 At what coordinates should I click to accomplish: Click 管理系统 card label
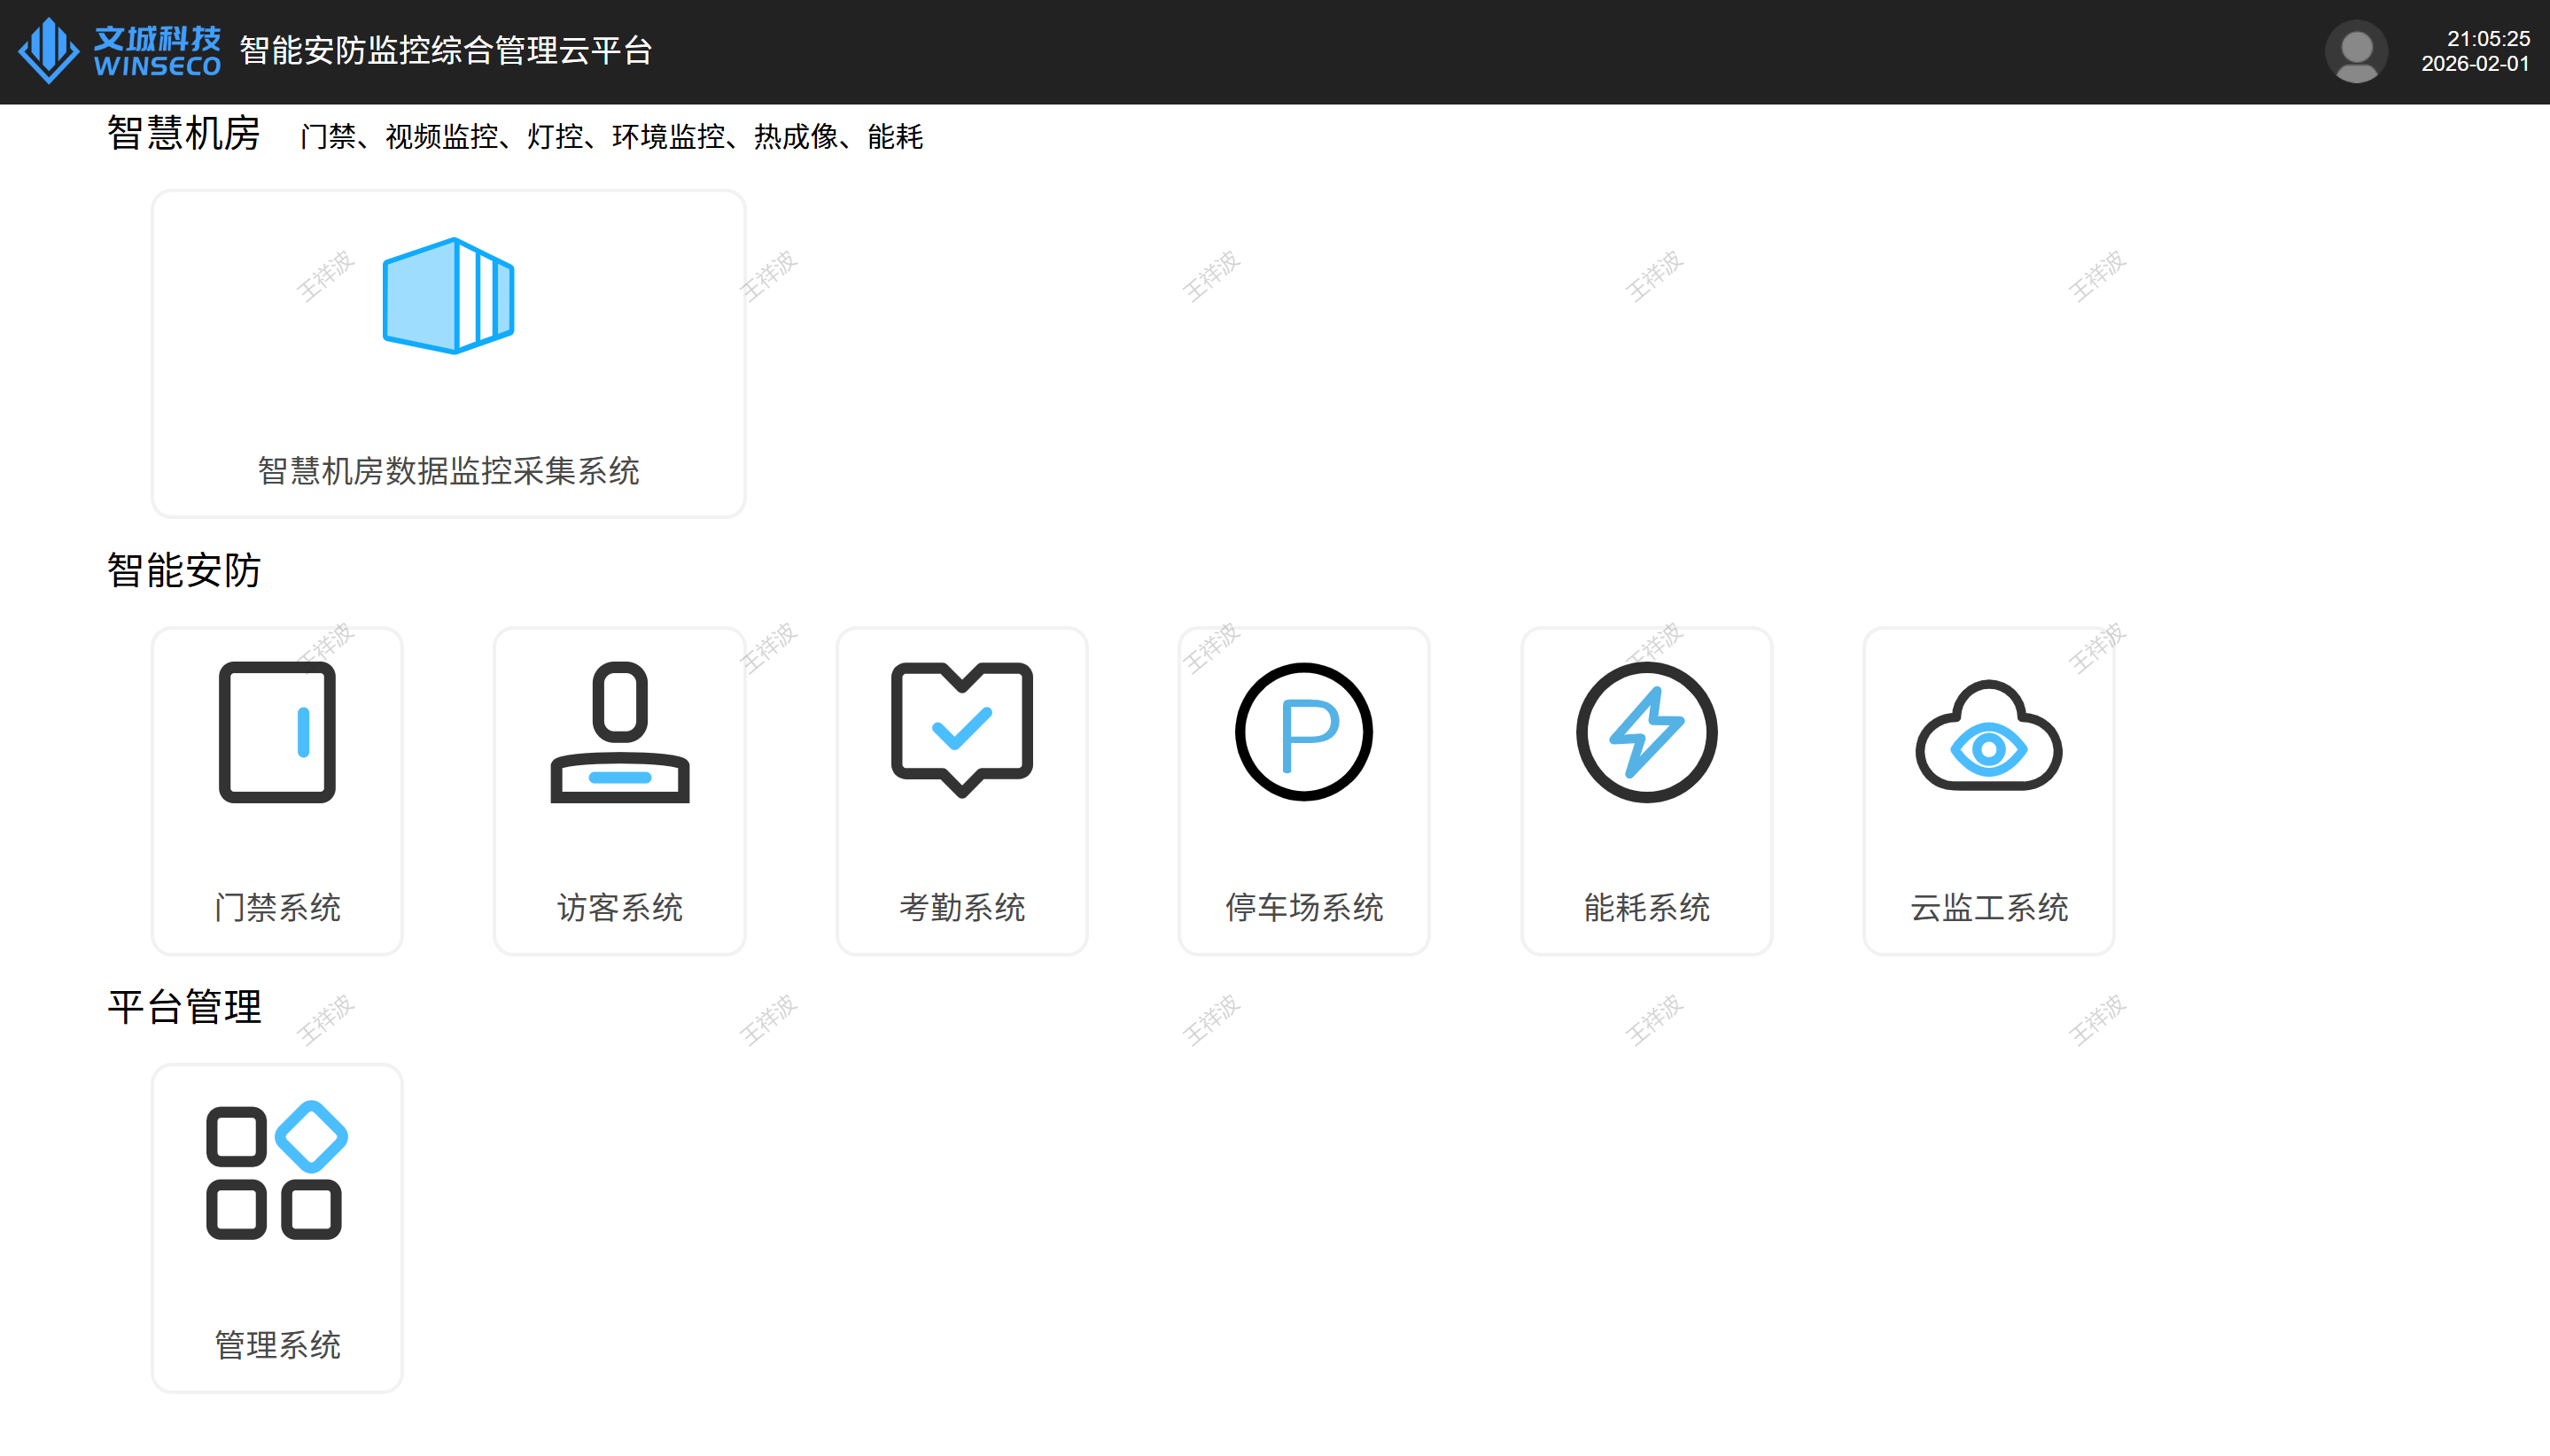[x=277, y=1345]
